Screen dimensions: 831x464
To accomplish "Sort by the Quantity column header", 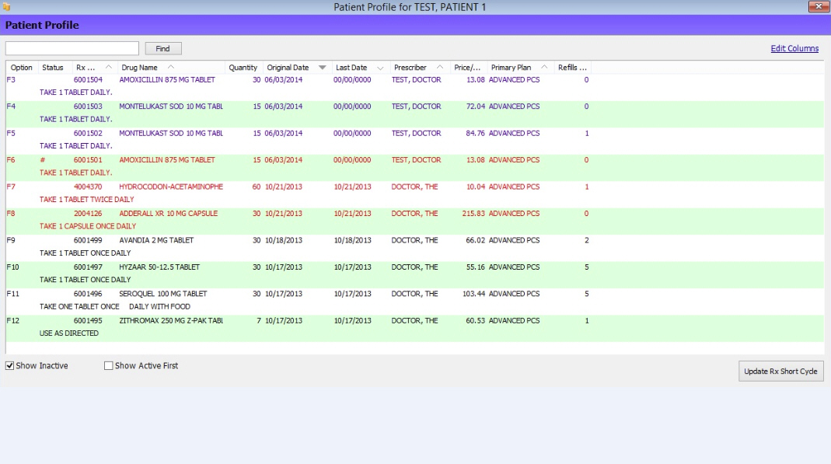I will [x=243, y=68].
